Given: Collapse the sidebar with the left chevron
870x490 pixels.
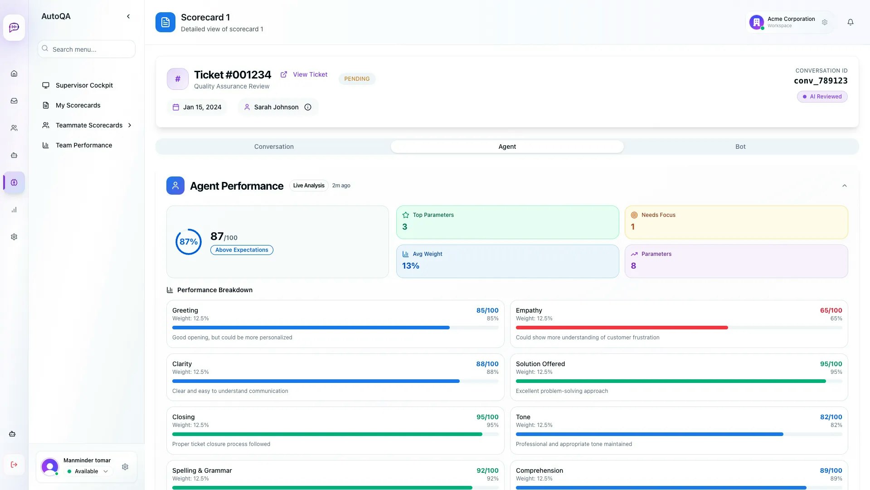Looking at the screenshot, I should (x=128, y=16).
